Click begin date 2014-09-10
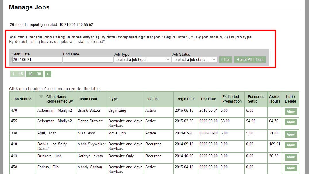This screenshot has width=309, height=174. pos(184,144)
